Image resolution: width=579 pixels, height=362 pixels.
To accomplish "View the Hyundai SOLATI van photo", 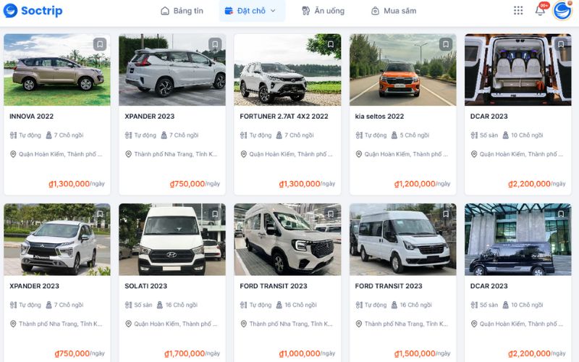I will tap(172, 240).
